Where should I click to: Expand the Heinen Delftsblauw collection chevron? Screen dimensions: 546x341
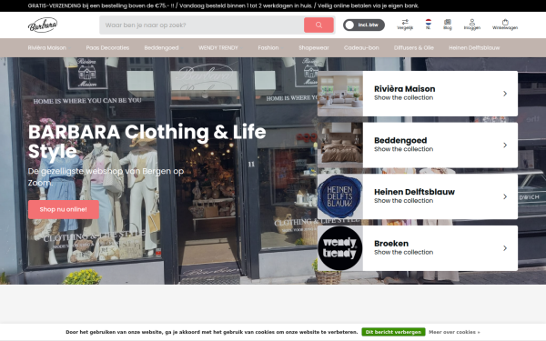[x=505, y=196]
